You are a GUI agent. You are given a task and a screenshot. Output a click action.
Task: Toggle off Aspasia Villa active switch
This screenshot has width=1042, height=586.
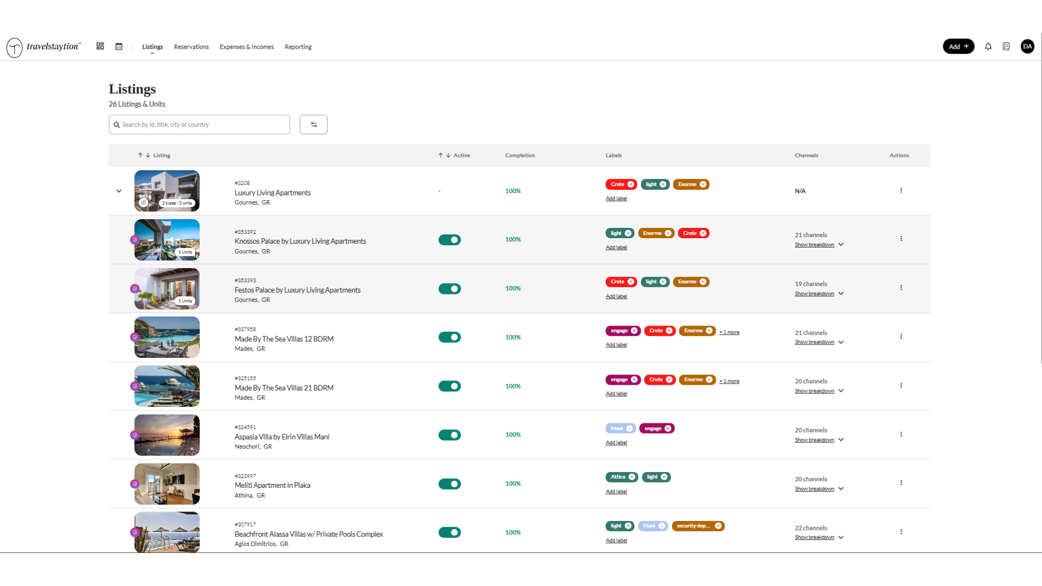click(x=449, y=435)
